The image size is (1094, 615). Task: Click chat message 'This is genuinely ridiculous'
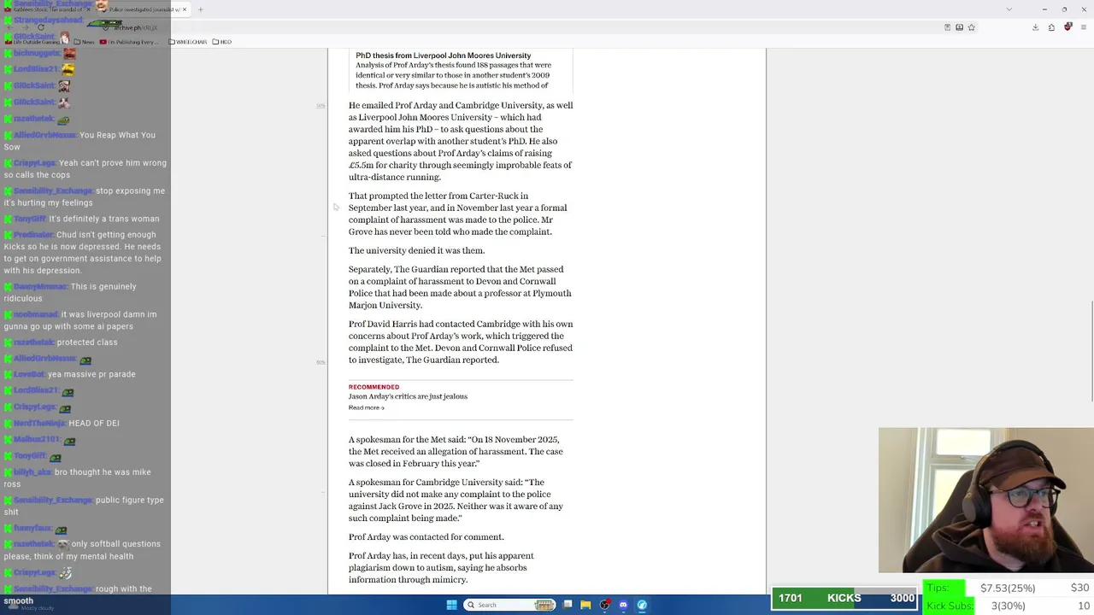(x=70, y=292)
